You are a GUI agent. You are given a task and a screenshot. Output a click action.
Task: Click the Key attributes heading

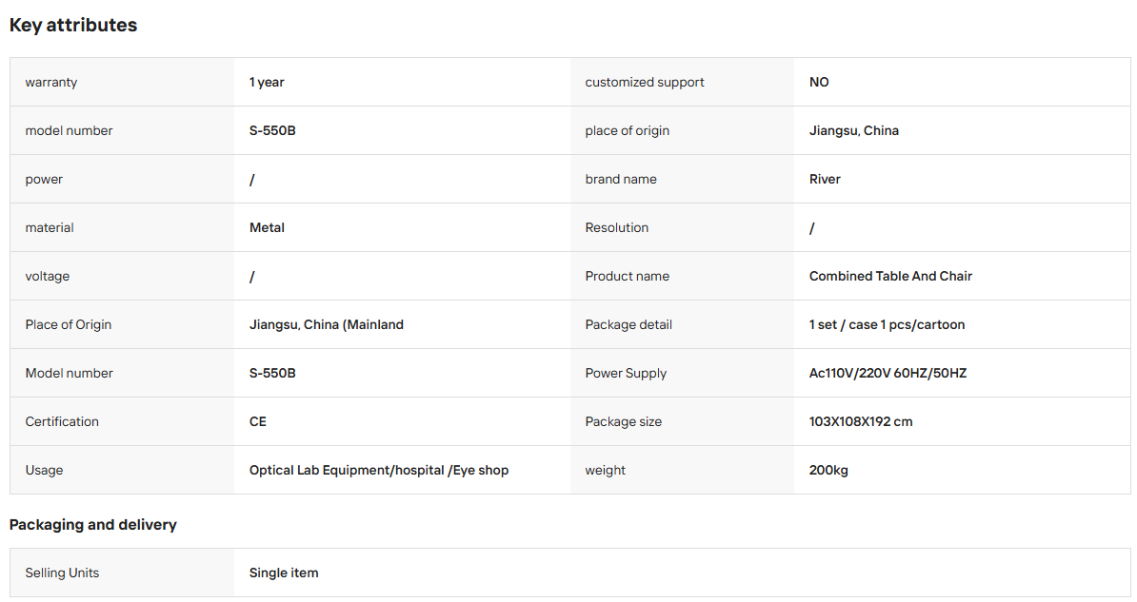[x=73, y=26]
